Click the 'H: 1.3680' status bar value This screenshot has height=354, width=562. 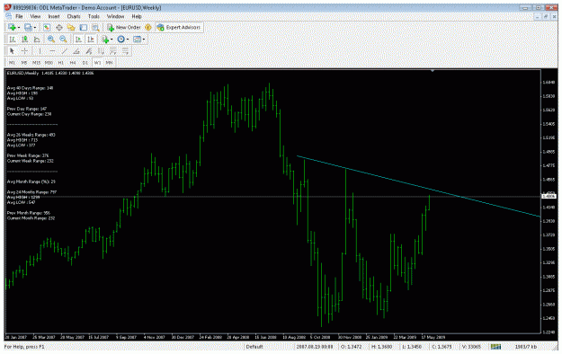(382, 347)
